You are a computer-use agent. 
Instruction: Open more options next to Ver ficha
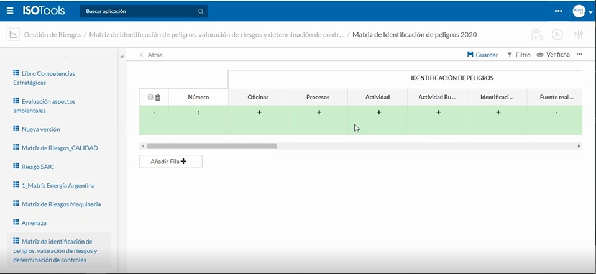coord(579,55)
